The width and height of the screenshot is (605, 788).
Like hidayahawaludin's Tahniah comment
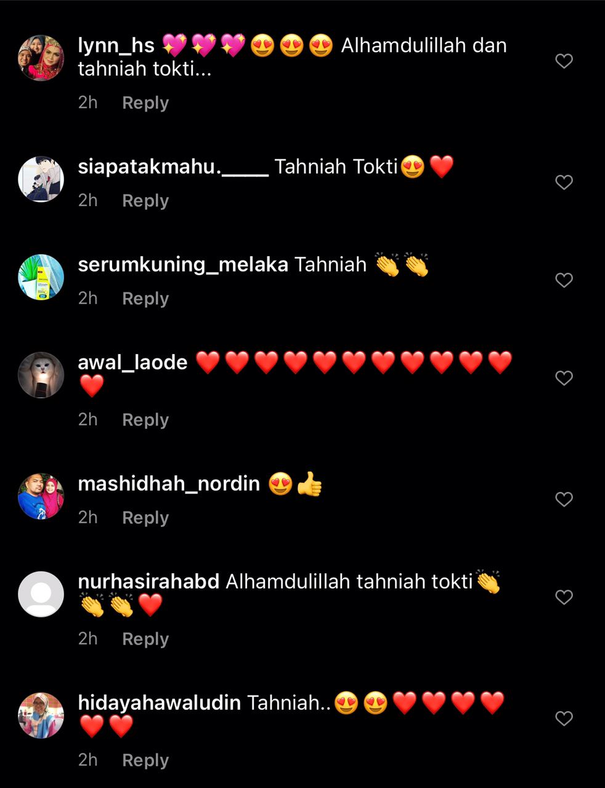564,718
